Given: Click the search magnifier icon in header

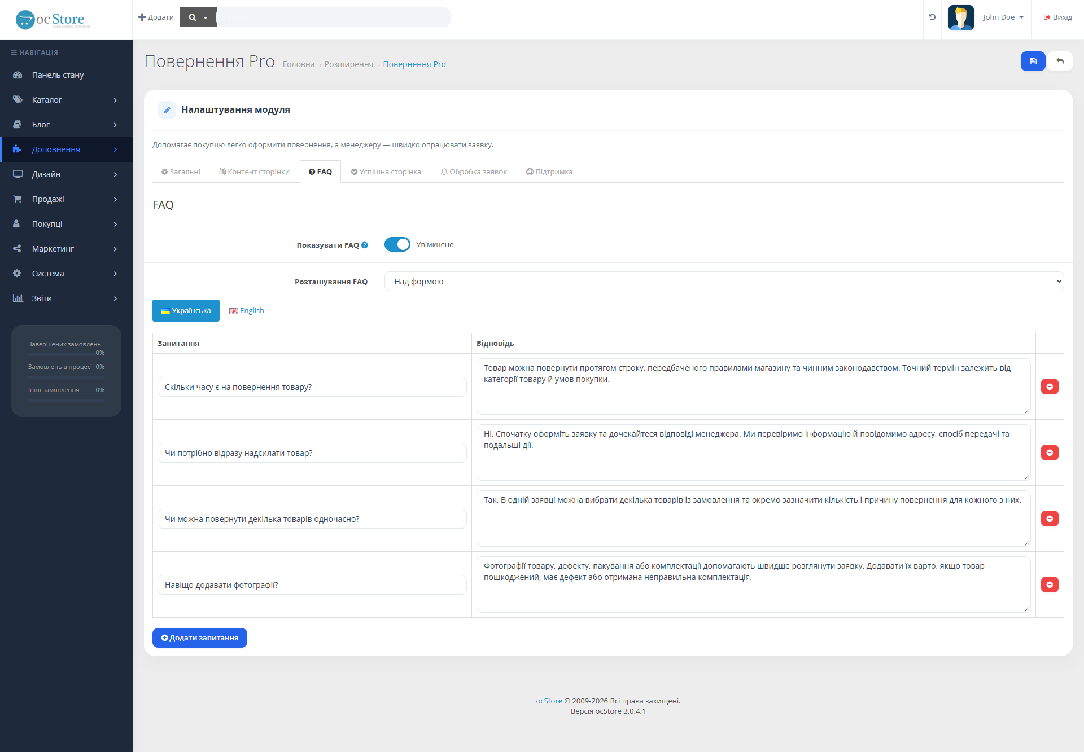Looking at the screenshot, I should [x=193, y=17].
